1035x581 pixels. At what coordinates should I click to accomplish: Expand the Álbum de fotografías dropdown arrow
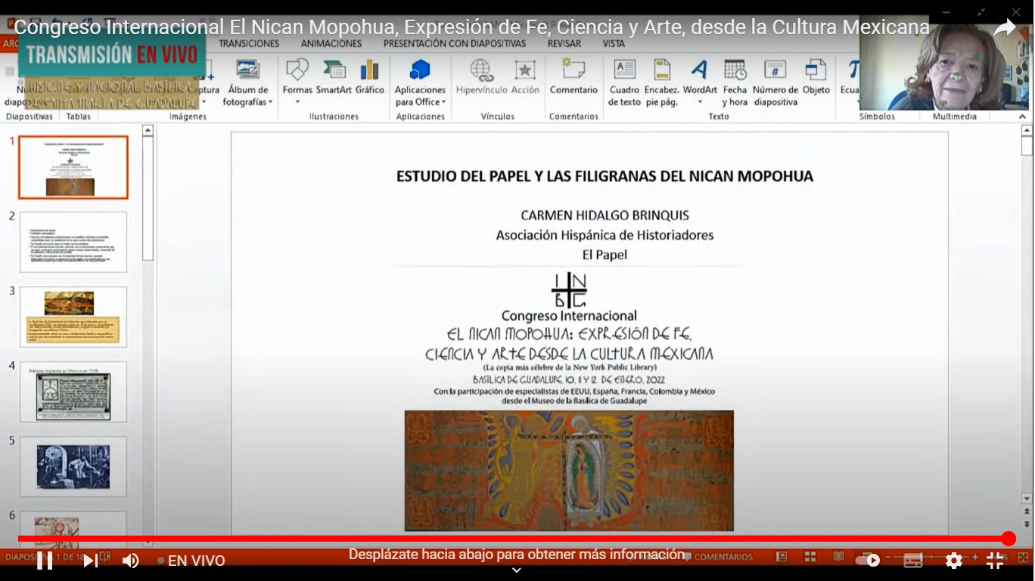(x=270, y=102)
